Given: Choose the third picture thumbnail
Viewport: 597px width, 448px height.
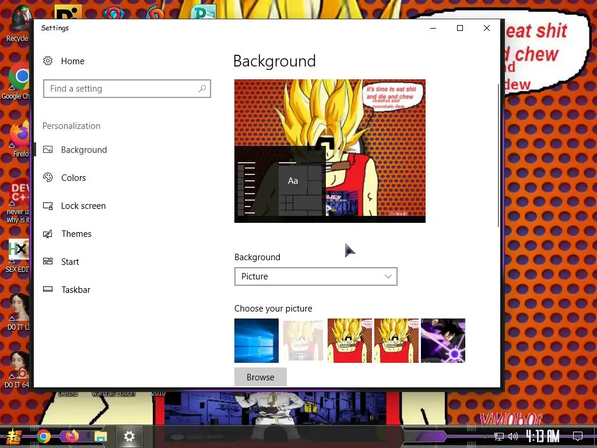Looking at the screenshot, I should point(350,341).
